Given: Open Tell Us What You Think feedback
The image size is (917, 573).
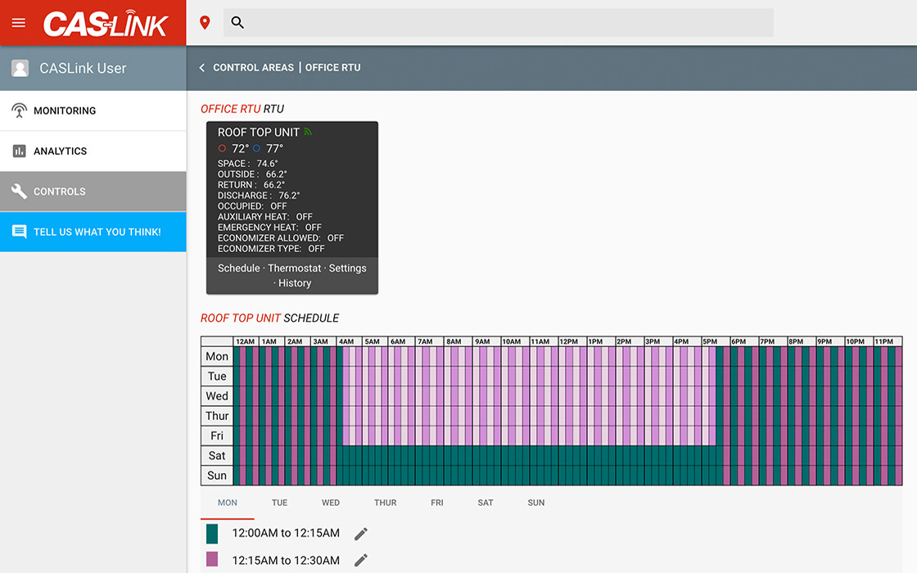Looking at the screenshot, I should click(x=93, y=232).
